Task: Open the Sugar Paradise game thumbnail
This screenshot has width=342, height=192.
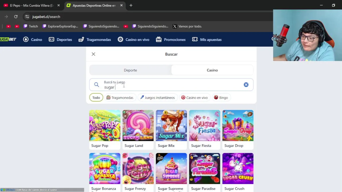Action: tap(204, 169)
